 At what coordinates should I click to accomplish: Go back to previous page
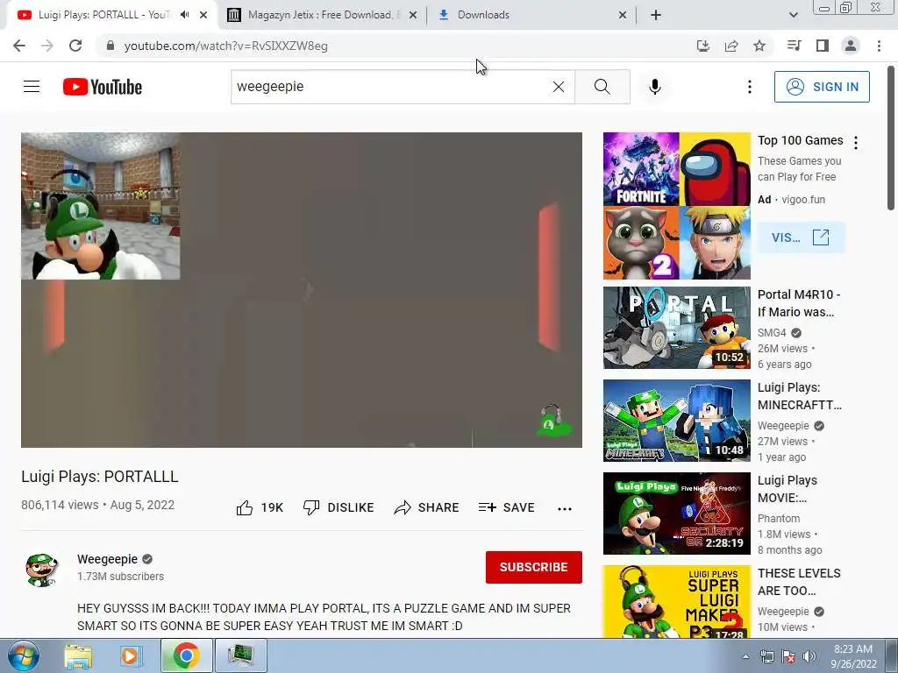point(19,46)
